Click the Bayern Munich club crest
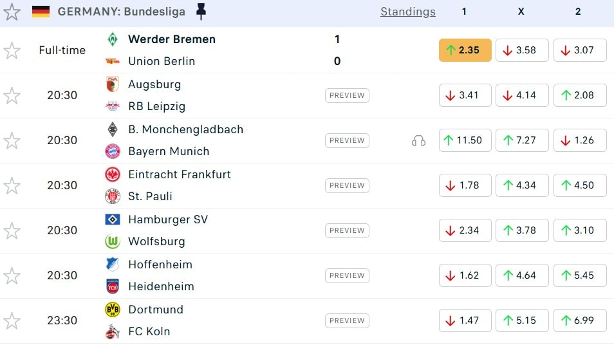Image resolution: width=614 pixels, height=352 pixels. [x=113, y=151]
